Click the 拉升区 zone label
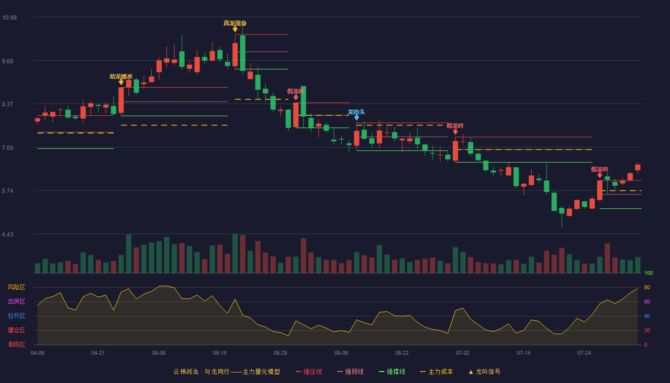The image size is (670, 383). (x=16, y=316)
